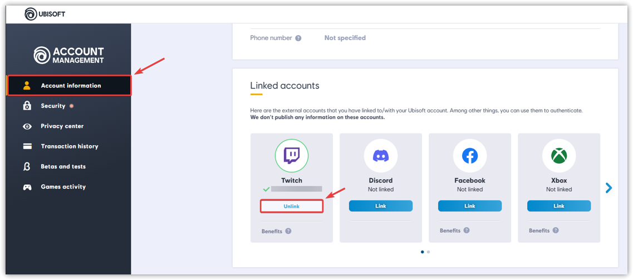This screenshot has height=280, width=633.
Task: Click the Xbox 'Not linked' status
Action: pos(559,189)
